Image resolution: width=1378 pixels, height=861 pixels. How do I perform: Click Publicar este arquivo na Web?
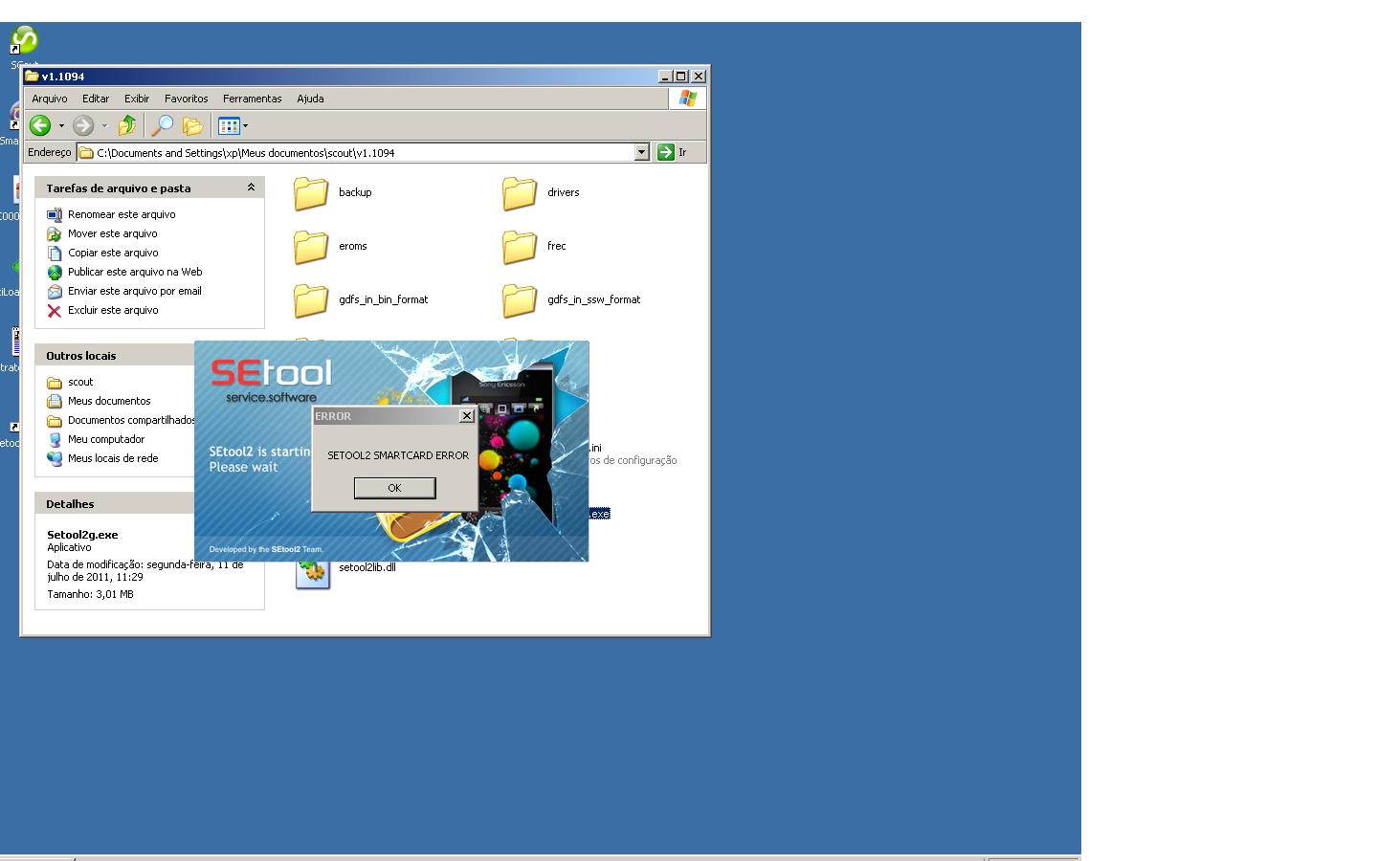point(135,272)
